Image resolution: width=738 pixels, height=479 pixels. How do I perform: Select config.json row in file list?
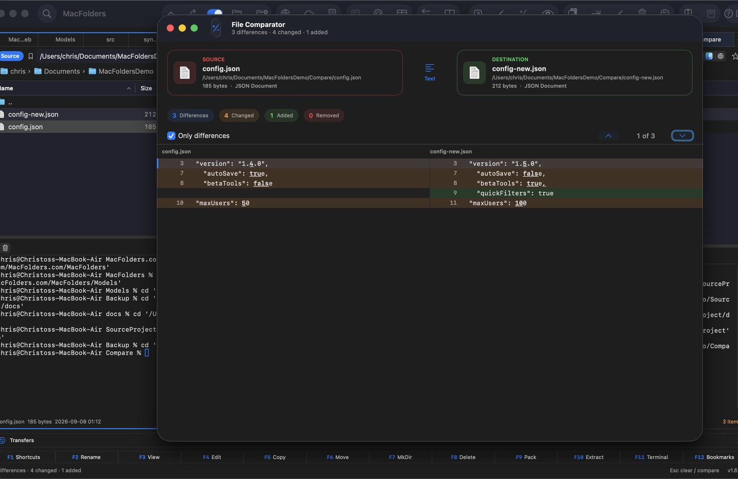point(78,127)
